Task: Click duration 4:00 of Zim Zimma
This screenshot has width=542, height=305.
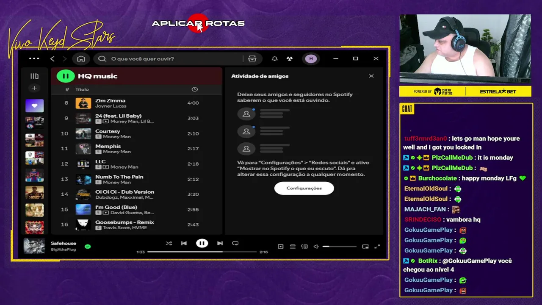Action: [x=193, y=103]
